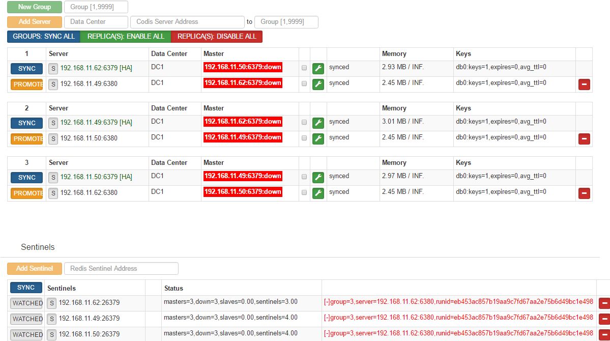The image size is (610, 341).
Task: Promote server 192.168.11.50:6380
Action: click(26, 138)
